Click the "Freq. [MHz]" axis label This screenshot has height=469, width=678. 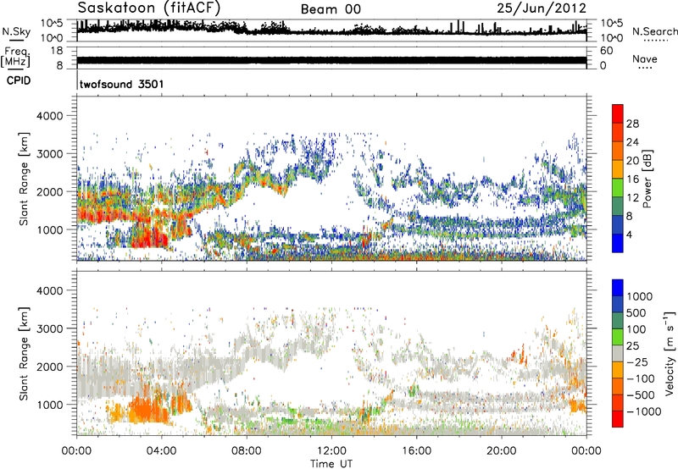[x=15, y=58]
